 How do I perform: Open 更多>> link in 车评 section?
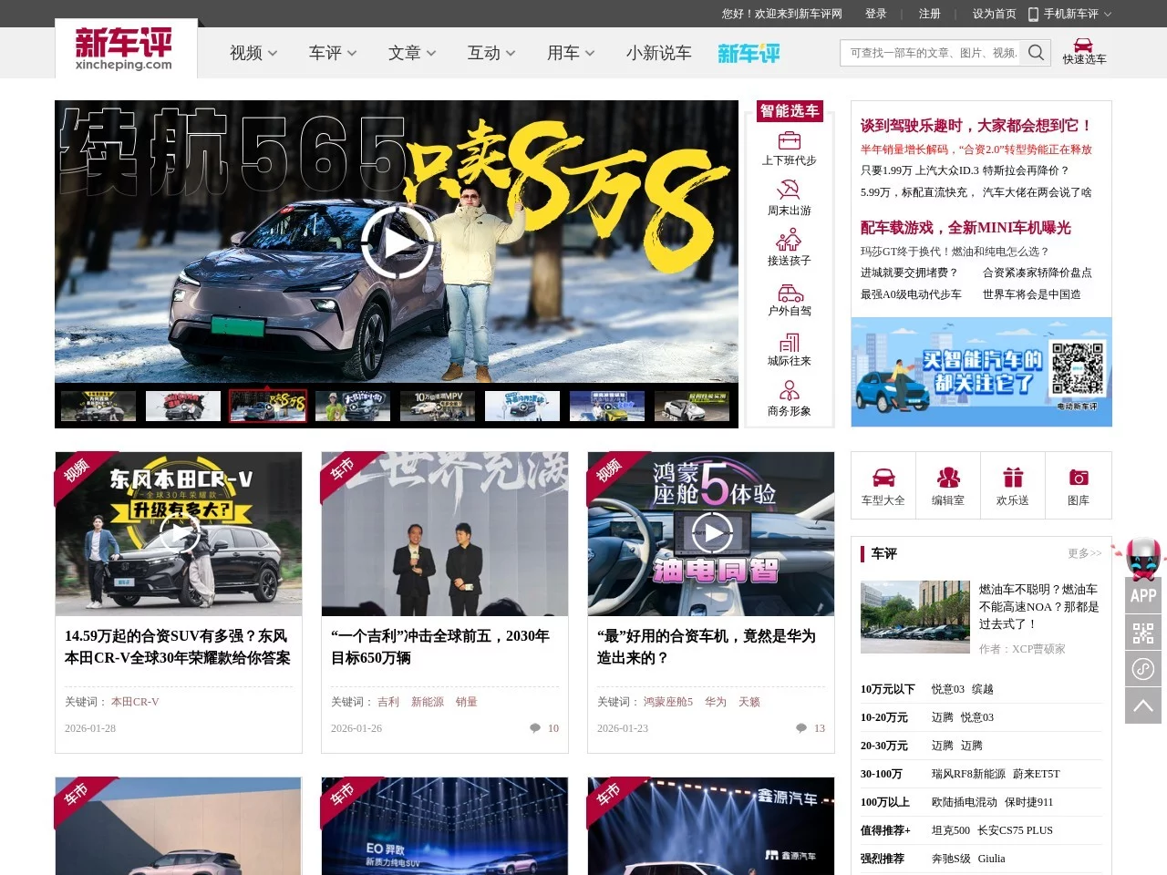coord(1084,553)
